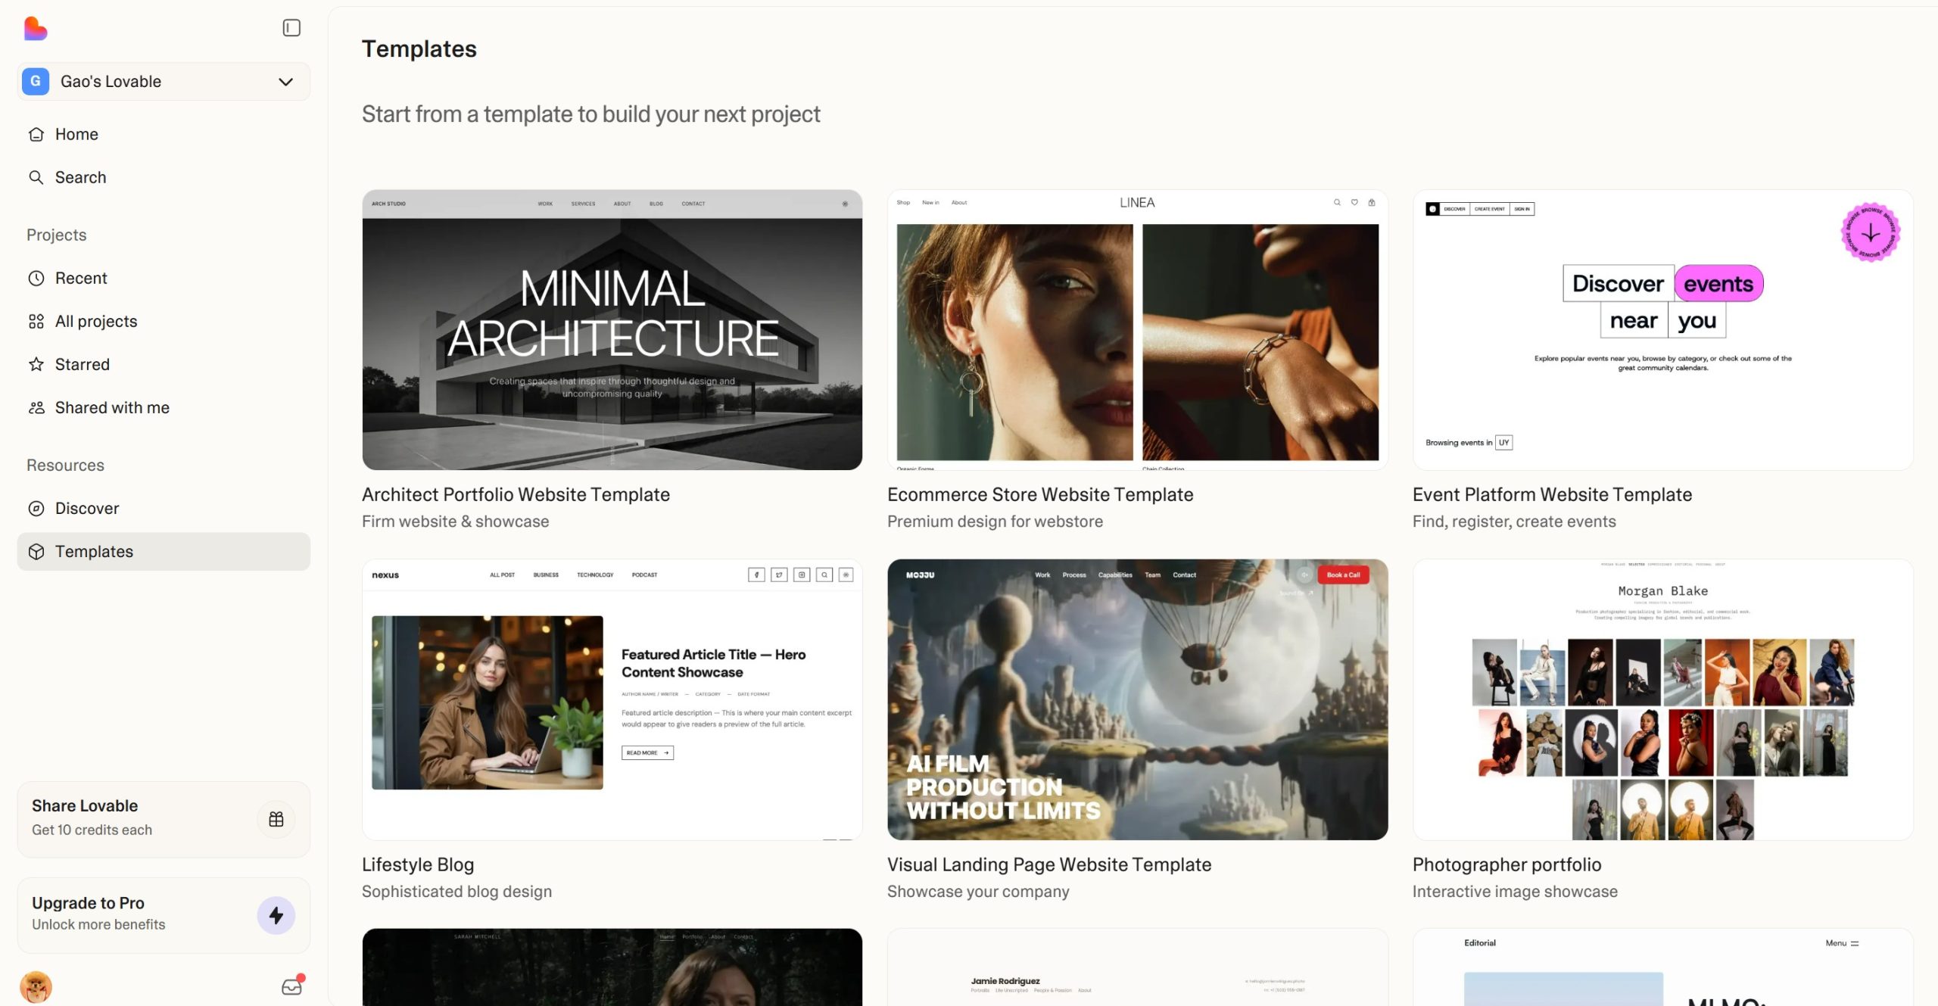
Task: Click the Recent clock icon
Action: point(36,278)
